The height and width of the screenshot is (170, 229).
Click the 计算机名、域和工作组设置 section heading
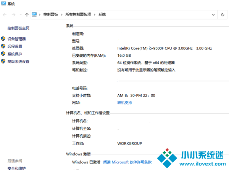[88, 113]
